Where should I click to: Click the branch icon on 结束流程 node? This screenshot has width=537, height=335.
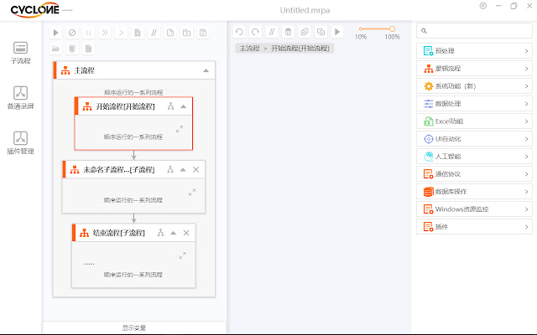click(x=160, y=233)
